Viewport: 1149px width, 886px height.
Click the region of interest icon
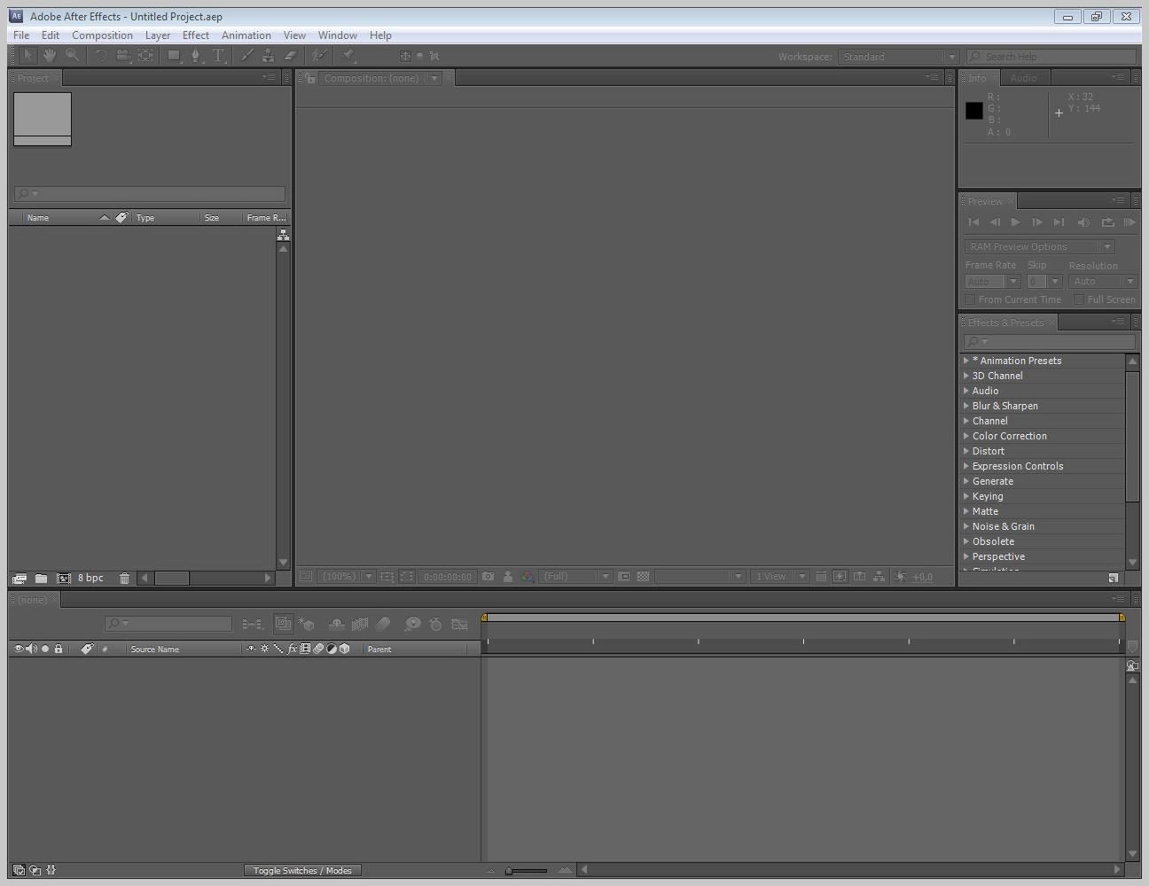click(x=624, y=576)
